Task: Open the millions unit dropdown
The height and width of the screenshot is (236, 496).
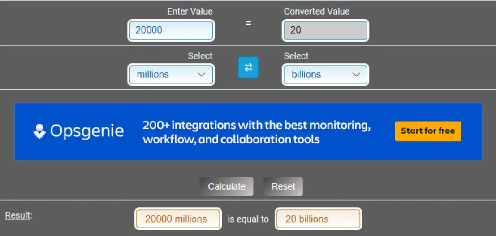Action: 171,75
